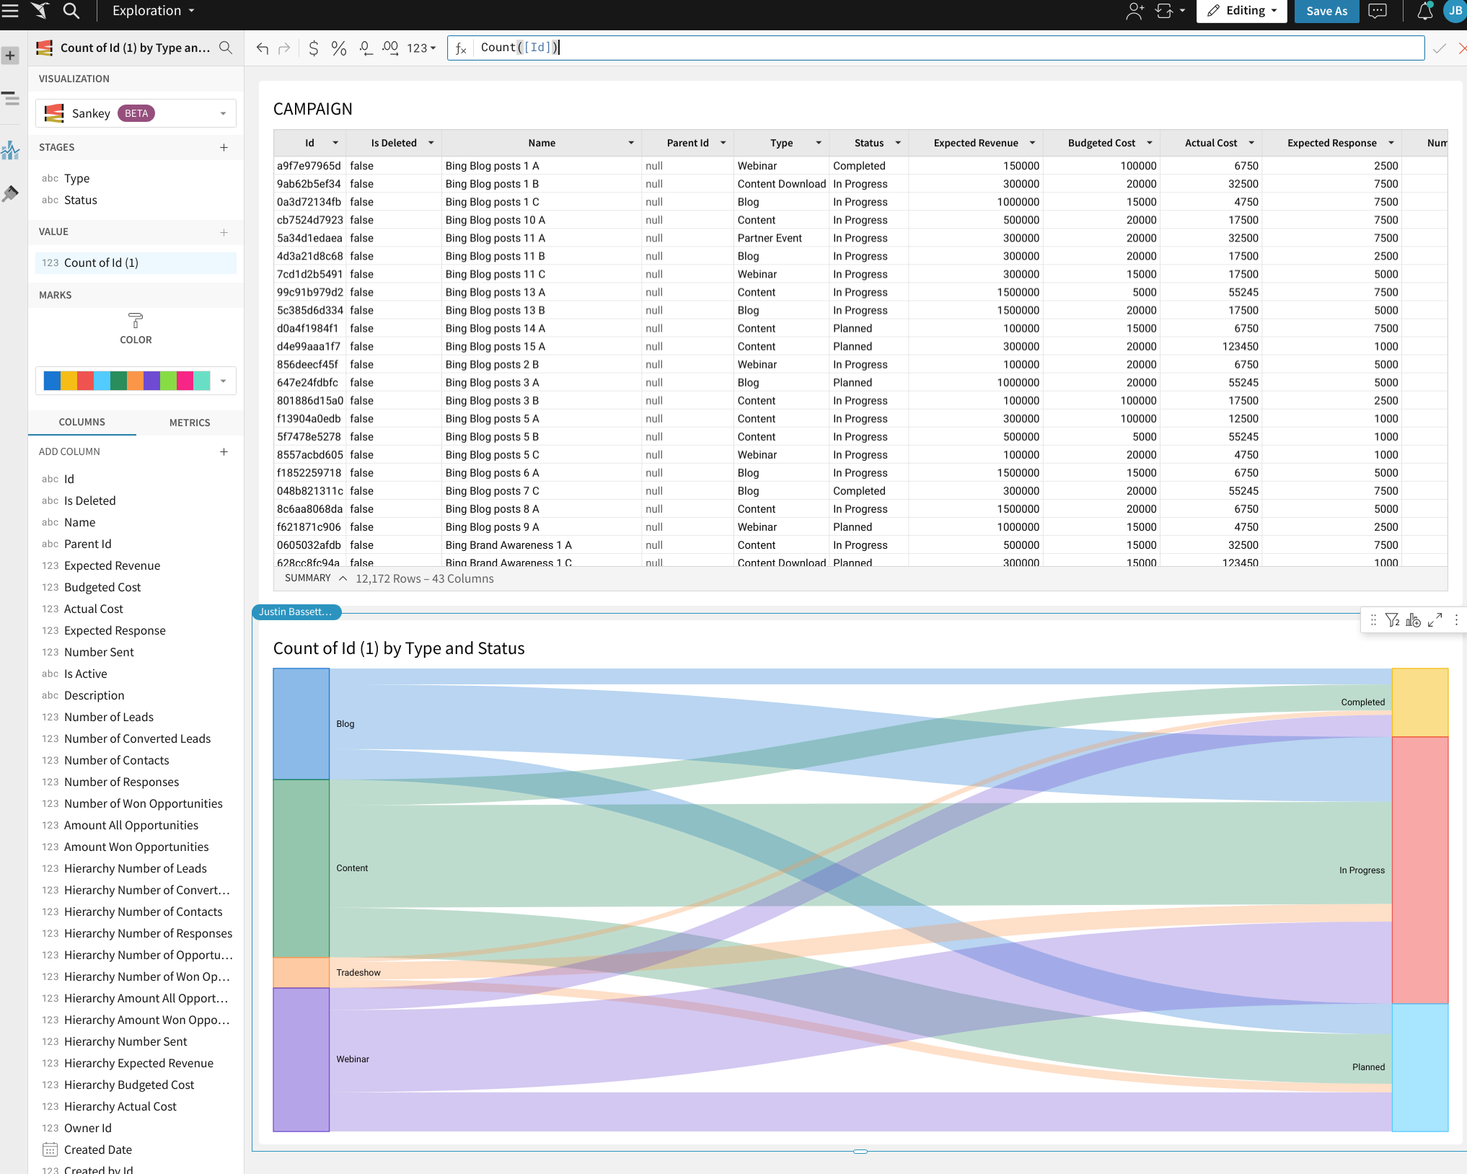
Task: Add a new stage with the plus button
Action: point(224,147)
